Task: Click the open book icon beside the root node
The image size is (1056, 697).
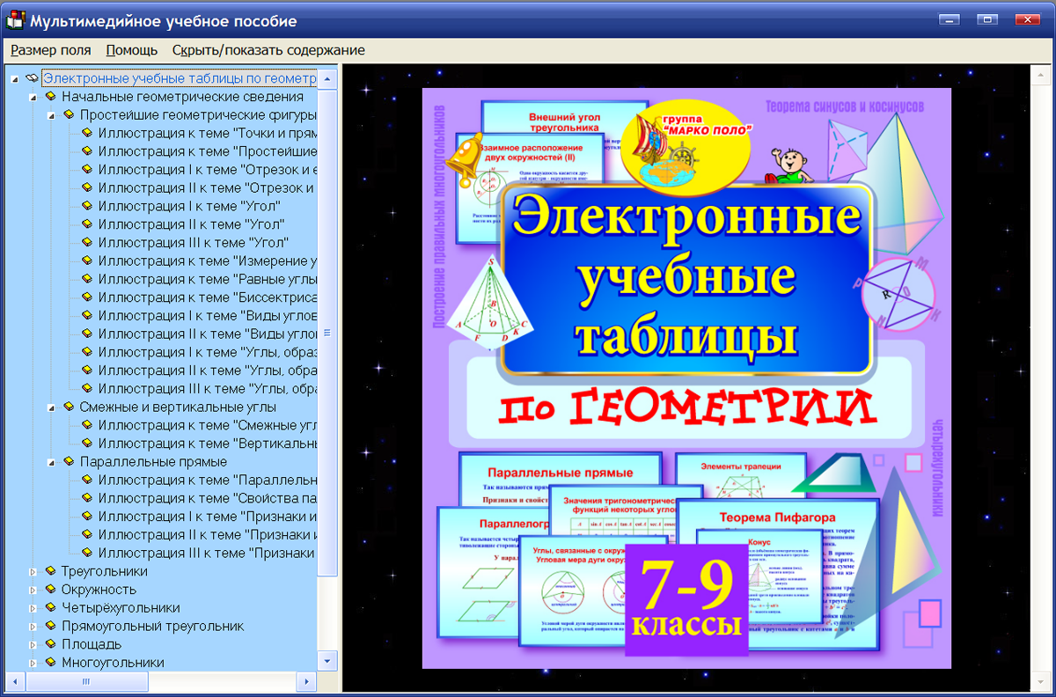Action: 33,77
